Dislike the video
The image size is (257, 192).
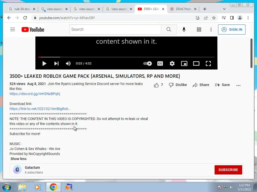click(x=178, y=85)
